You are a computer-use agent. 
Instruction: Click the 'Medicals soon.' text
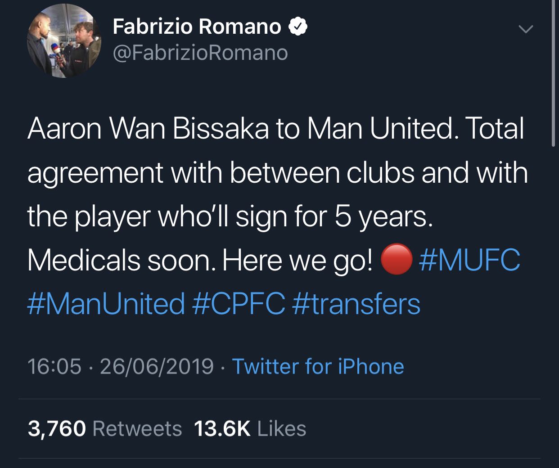click(x=122, y=260)
